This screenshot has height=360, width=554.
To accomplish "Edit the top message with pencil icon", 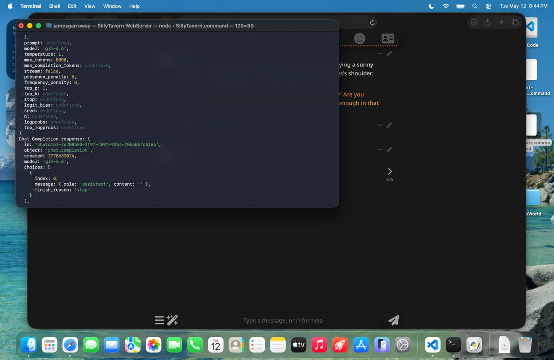I will pos(389,54).
